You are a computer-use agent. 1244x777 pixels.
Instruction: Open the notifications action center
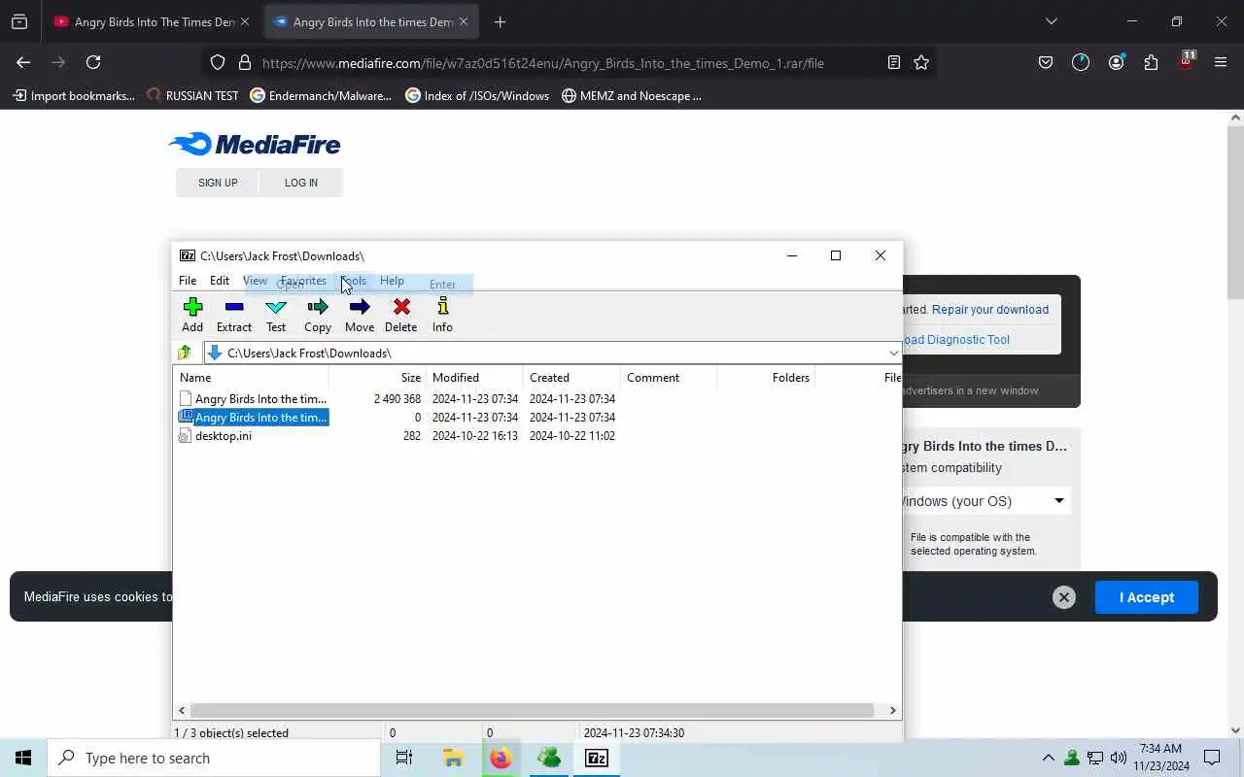[1212, 758]
